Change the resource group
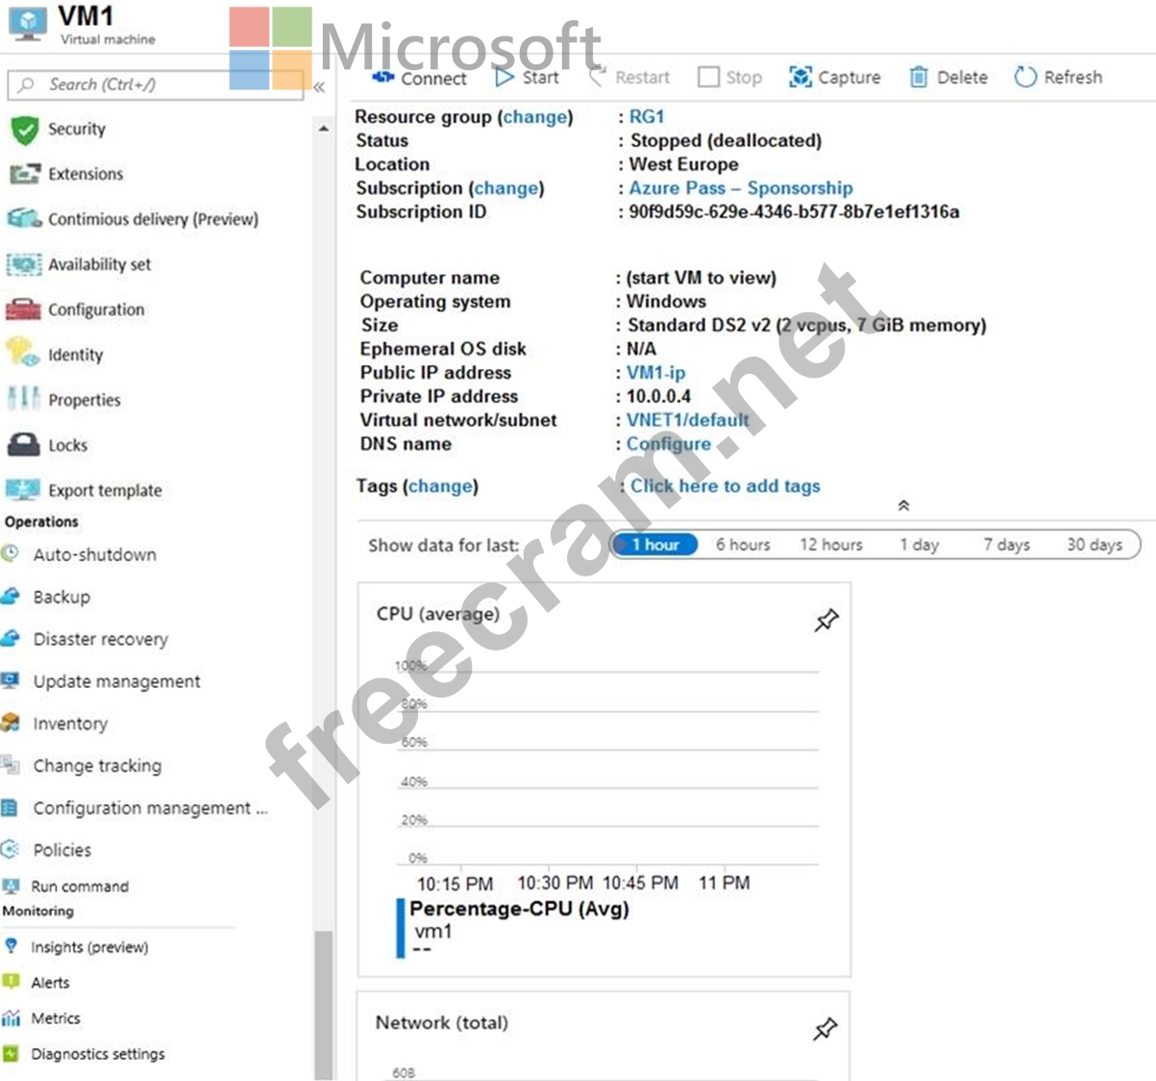Screen dimensions: 1156x1081 (535, 117)
